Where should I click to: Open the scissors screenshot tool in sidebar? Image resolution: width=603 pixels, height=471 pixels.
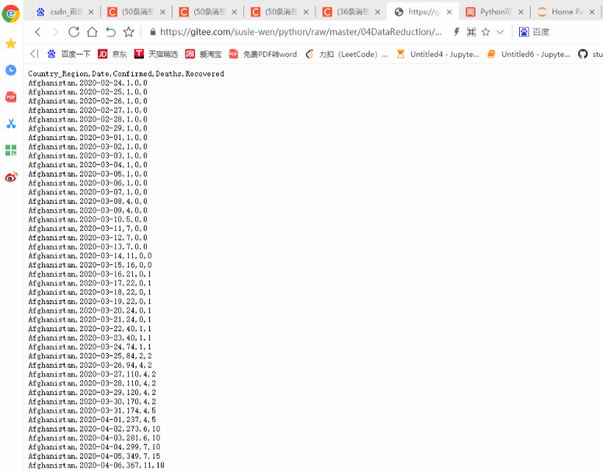coord(11,124)
